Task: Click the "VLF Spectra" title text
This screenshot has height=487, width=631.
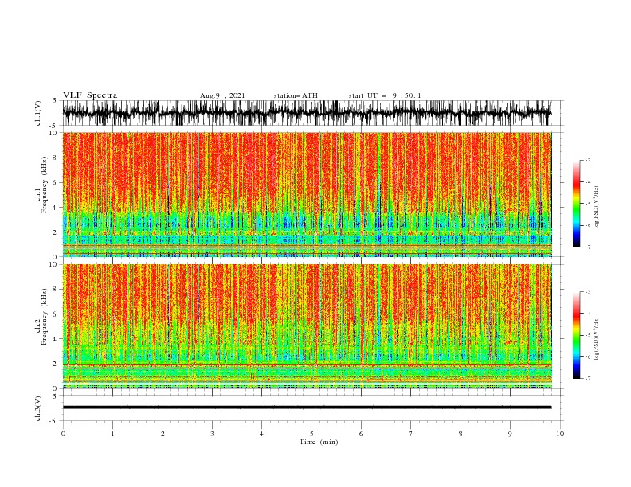Action: (x=90, y=95)
